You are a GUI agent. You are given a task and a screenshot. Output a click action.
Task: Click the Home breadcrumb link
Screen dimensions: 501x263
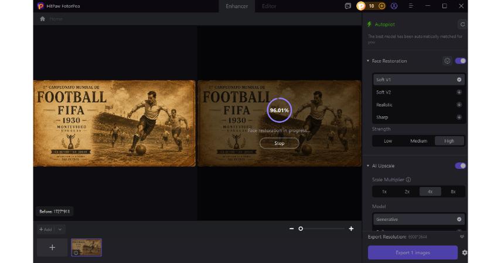point(56,19)
